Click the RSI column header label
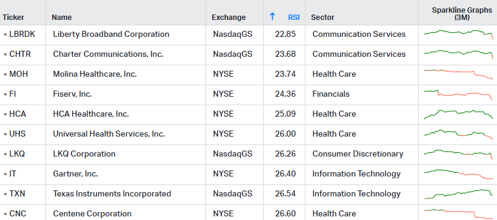 click(294, 18)
